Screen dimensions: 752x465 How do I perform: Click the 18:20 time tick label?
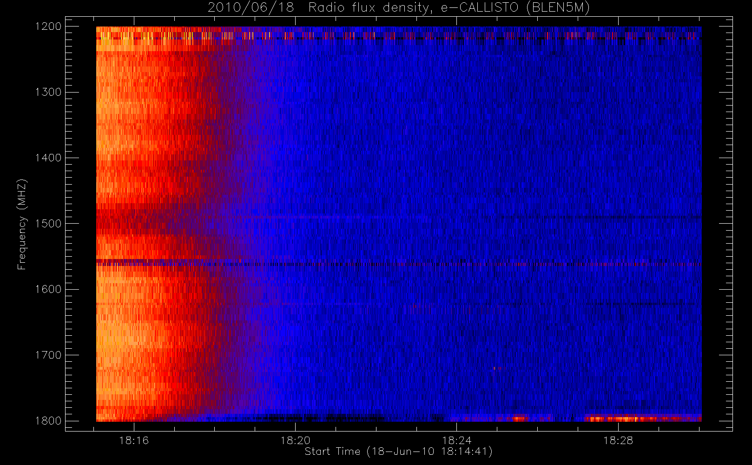pyautogui.click(x=296, y=440)
